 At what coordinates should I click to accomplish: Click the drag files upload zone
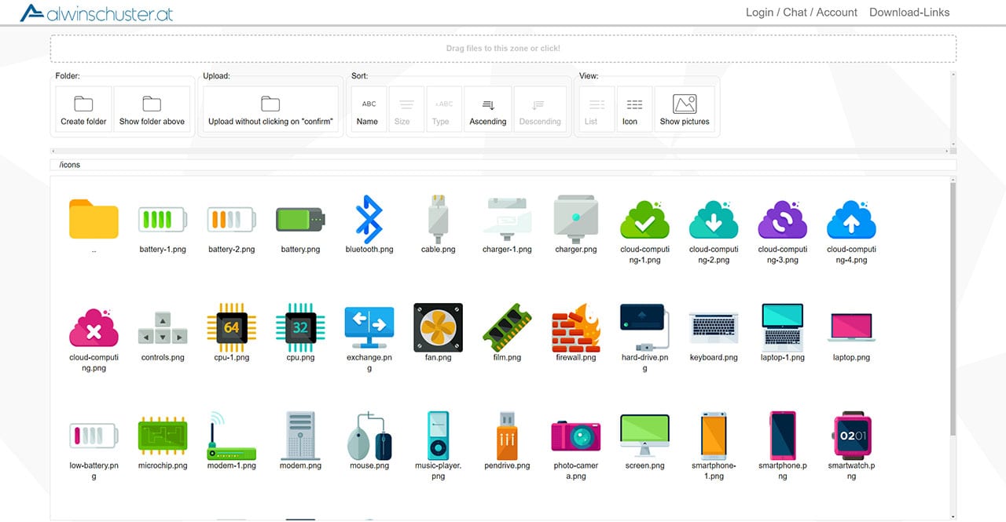coord(503,49)
